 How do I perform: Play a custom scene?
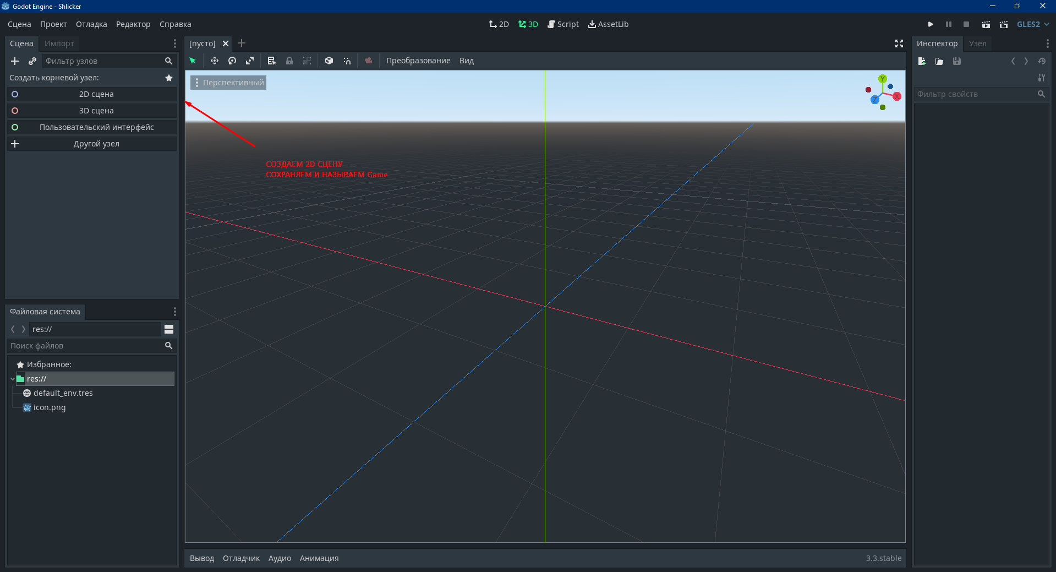click(x=1004, y=24)
